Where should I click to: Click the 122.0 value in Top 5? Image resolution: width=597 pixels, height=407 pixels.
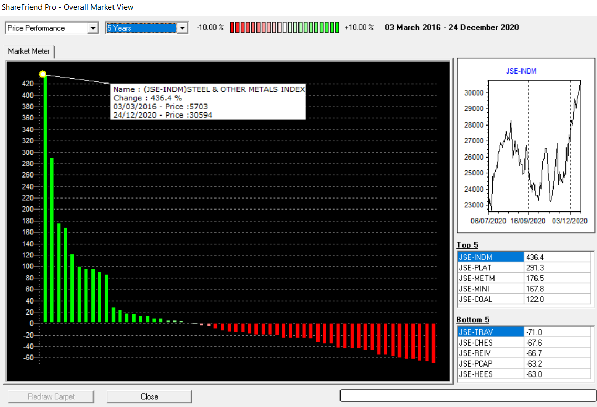tap(558, 299)
